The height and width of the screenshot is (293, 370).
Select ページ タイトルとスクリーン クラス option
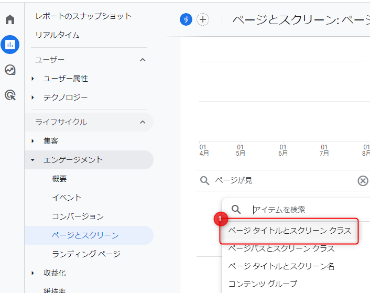290,231
